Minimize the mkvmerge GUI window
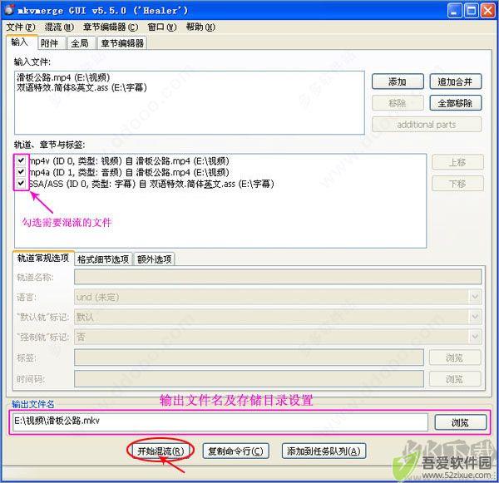 (x=454, y=11)
